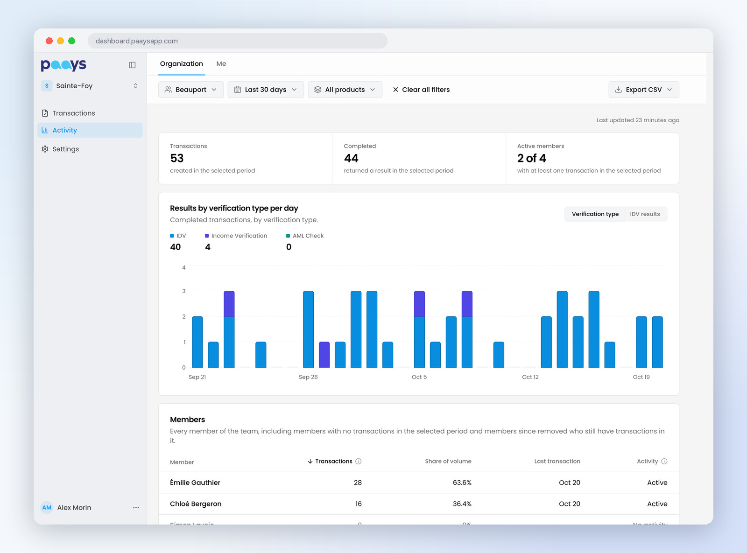Click the paays logo

pos(63,65)
